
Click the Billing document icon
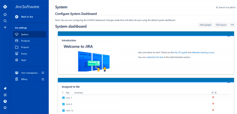click(17, 79)
